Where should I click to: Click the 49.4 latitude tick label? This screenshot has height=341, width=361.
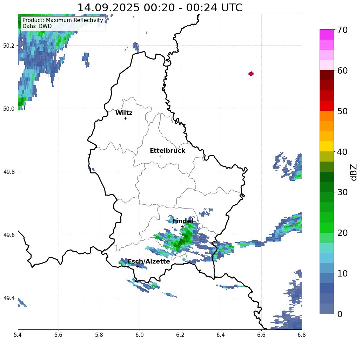8,298
